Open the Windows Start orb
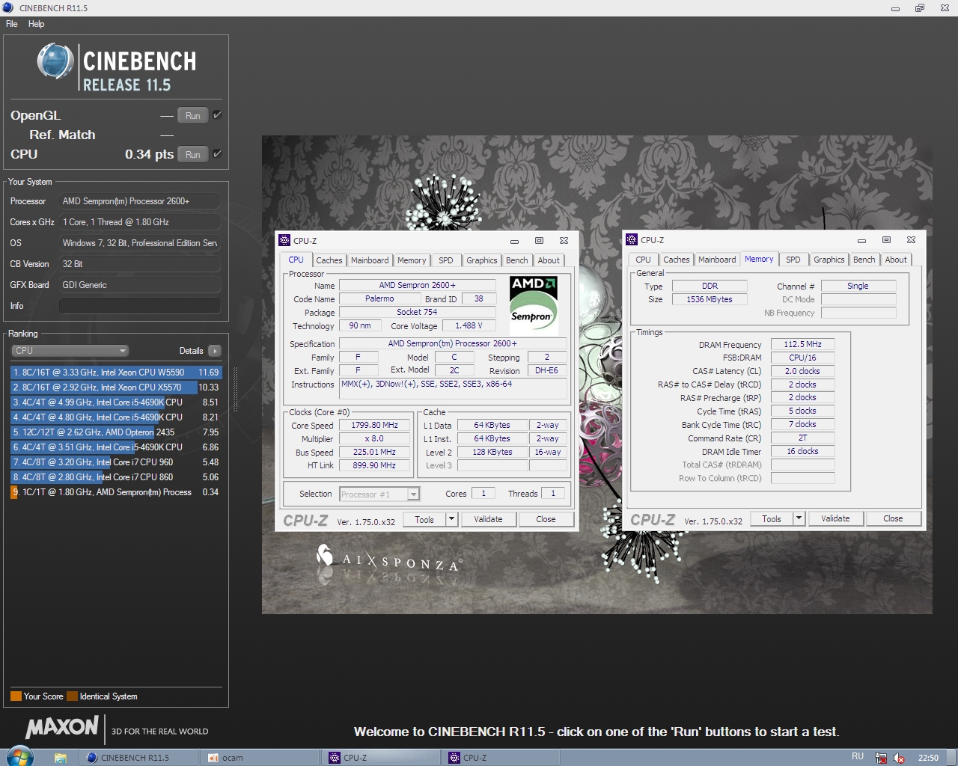This screenshot has width=958, height=766. pyautogui.click(x=19, y=756)
